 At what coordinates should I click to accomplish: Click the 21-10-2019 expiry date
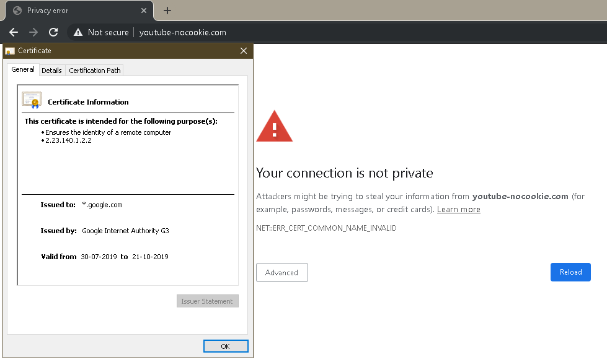click(150, 257)
